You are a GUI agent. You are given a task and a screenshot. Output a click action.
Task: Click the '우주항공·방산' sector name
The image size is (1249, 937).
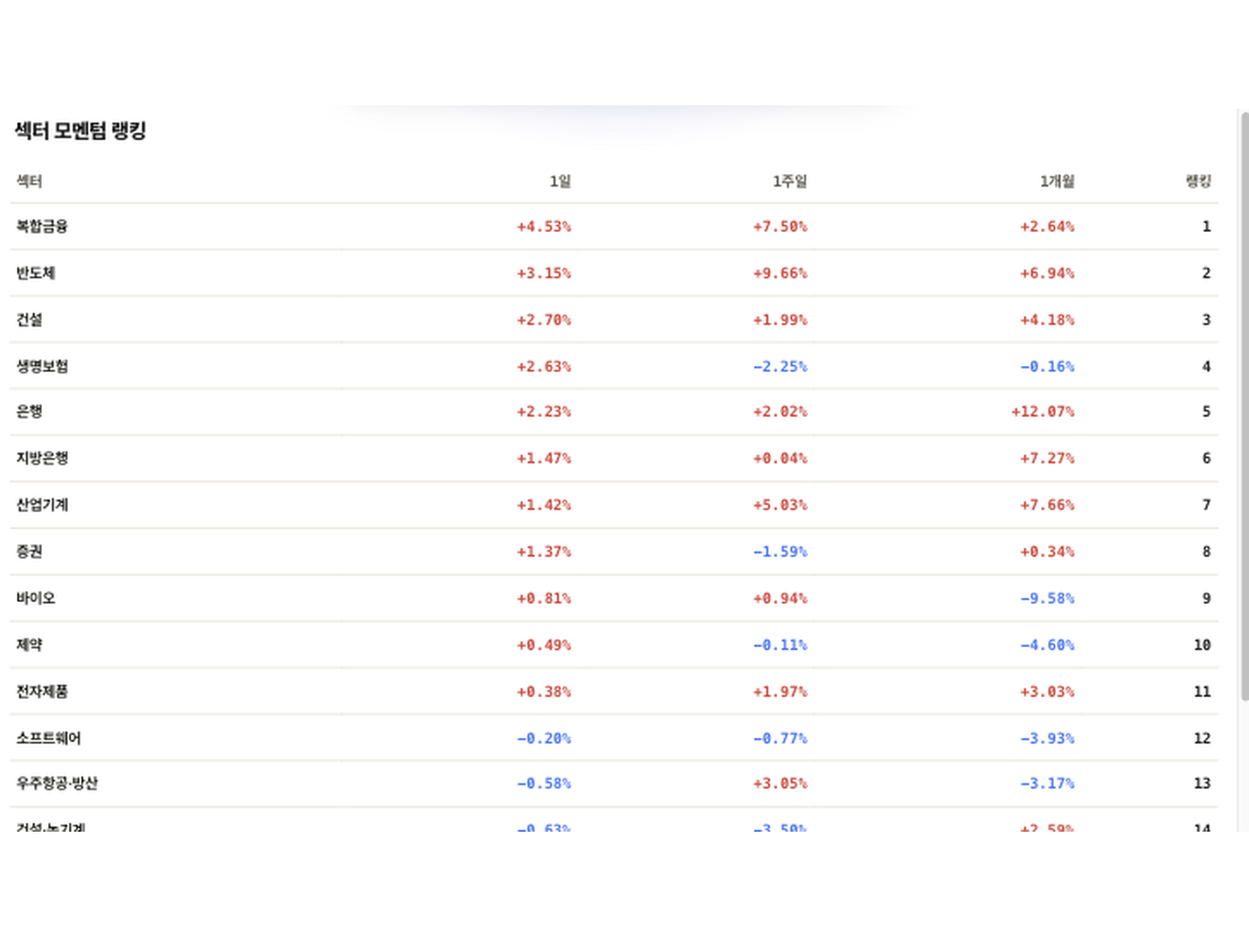click(57, 784)
